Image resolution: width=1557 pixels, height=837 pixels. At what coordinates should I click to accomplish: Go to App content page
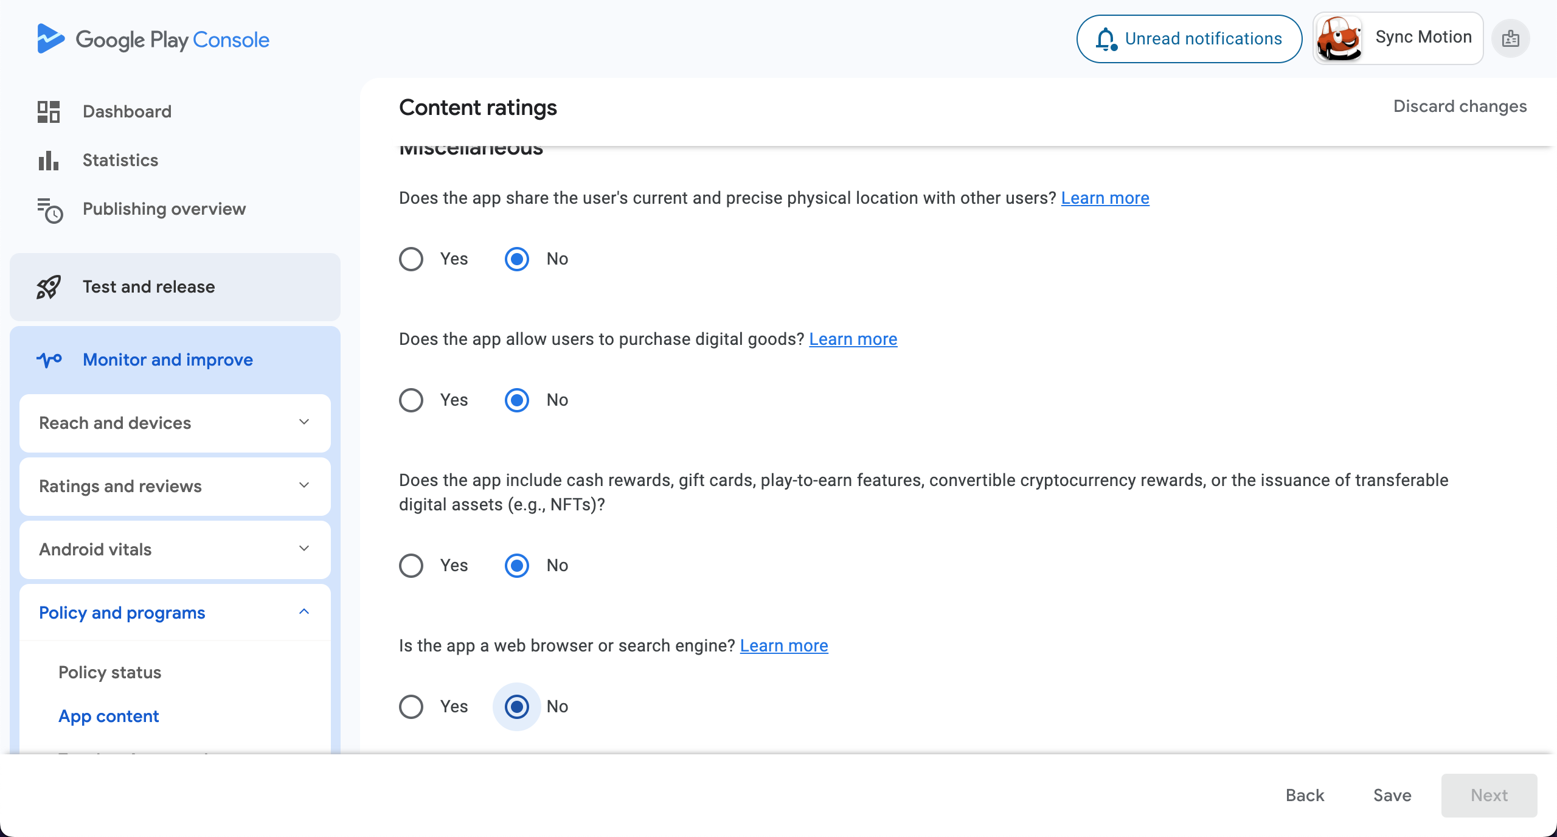pos(109,717)
